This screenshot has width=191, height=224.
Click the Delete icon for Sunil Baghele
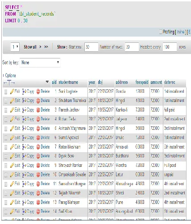coord(38,91)
